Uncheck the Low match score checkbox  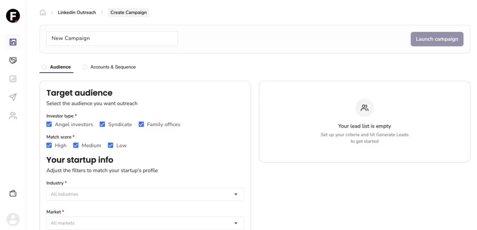(x=110, y=146)
